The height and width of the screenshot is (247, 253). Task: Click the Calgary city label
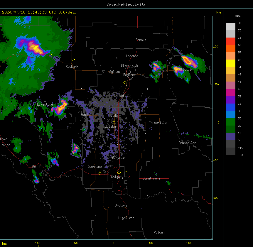click(x=117, y=177)
